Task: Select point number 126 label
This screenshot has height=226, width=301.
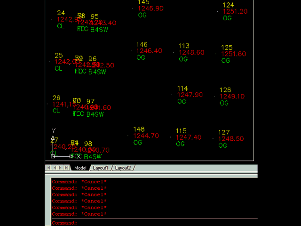Action: coord(225,90)
